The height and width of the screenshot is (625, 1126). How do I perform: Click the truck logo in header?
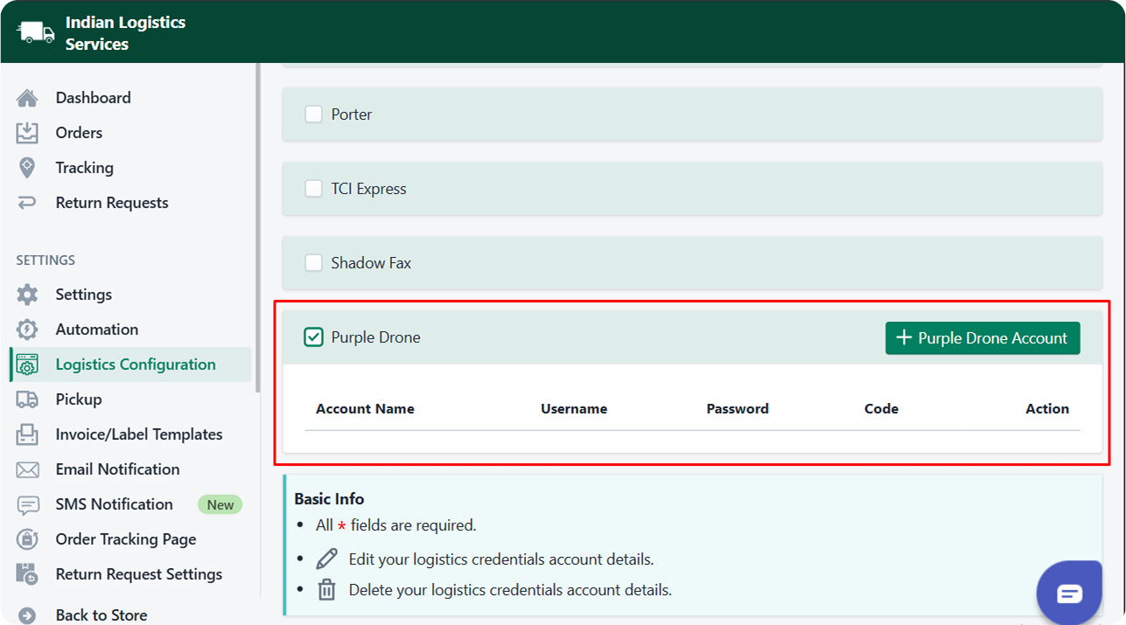tap(36, 32)
